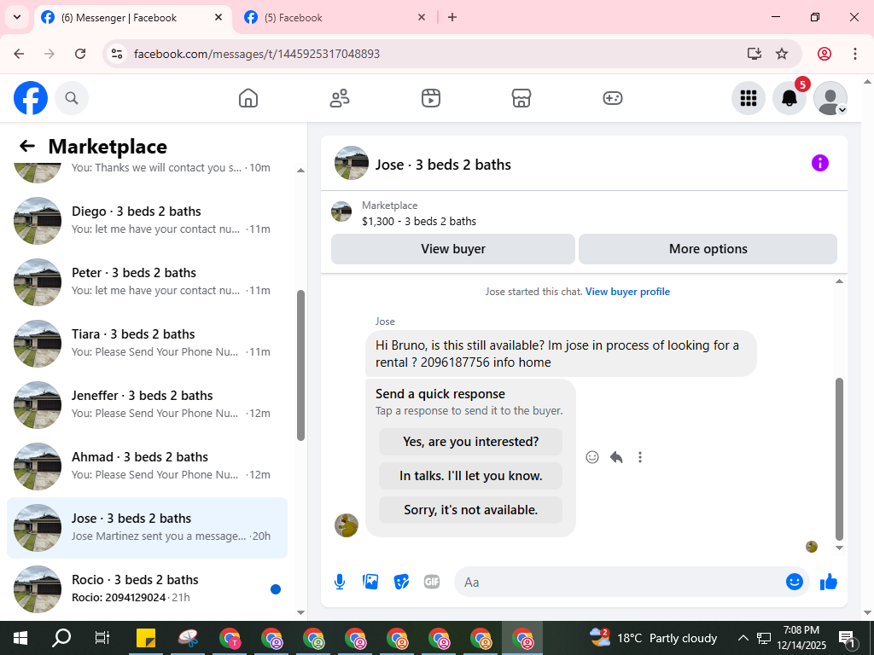874x655 pixels.
Task: Open the site information icon in address bar
Action: [116, 54]
